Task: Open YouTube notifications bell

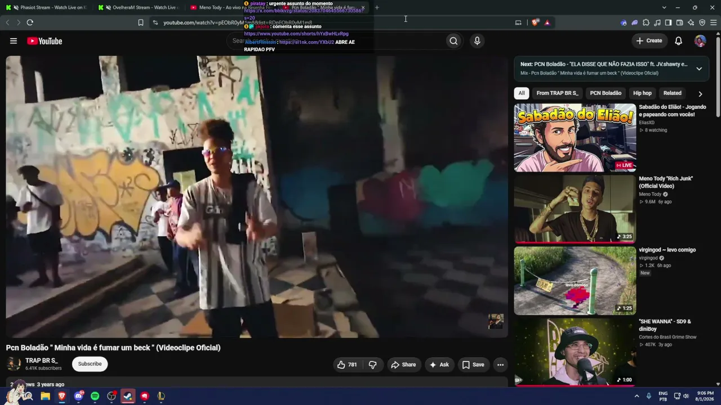Action: pyautogui.click(x=679, y=40)
